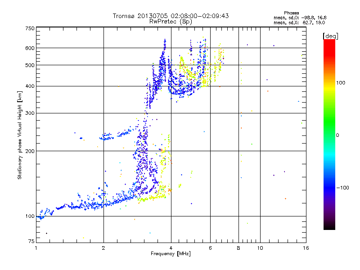Viewport: 360px width, 270px height.
Task: Click the x-axis tick label '10'
Action: click(260, 248)
